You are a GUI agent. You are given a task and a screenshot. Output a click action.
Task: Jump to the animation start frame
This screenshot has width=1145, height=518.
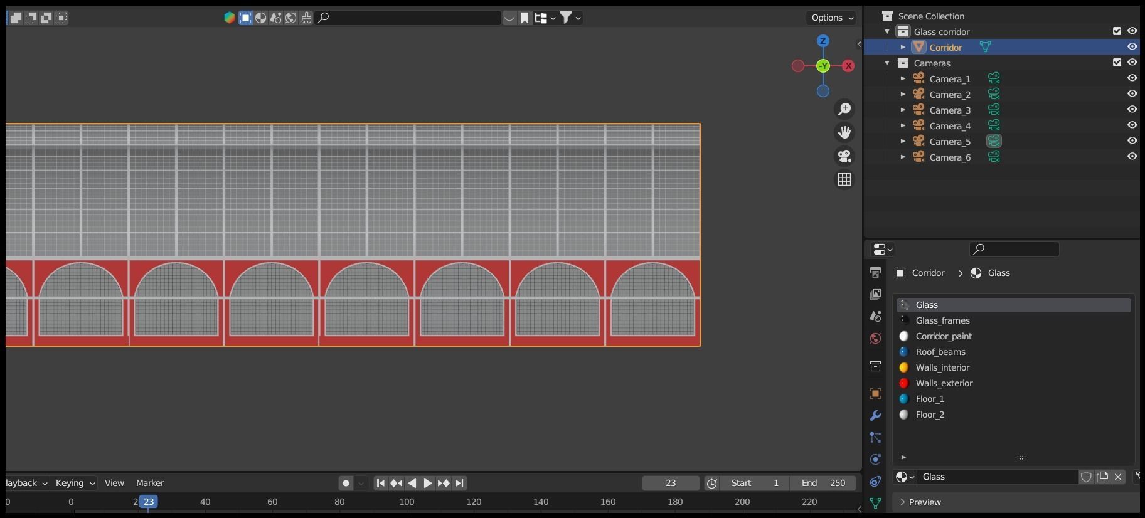380,484
